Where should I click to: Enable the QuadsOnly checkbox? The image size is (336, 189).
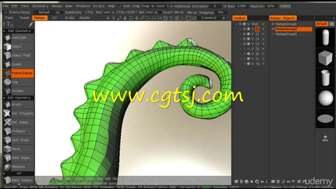pyautogui.click(x=62, y=13)
